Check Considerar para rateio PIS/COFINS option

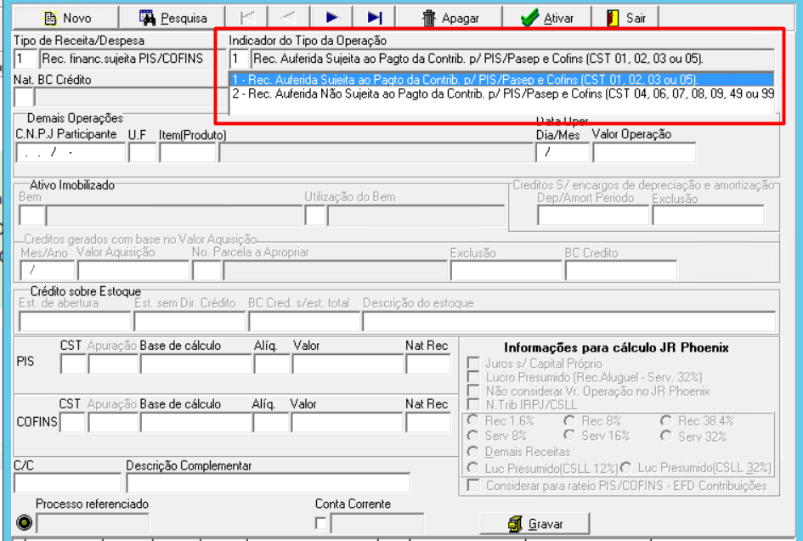[x=473, y=485]
